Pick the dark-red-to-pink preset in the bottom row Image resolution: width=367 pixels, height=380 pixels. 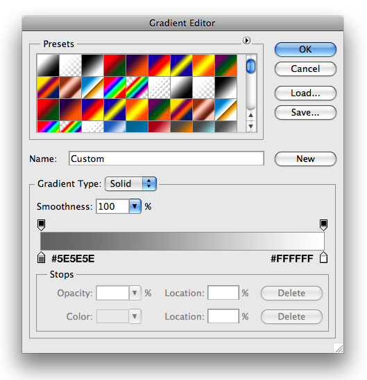(x=159, y=127)
